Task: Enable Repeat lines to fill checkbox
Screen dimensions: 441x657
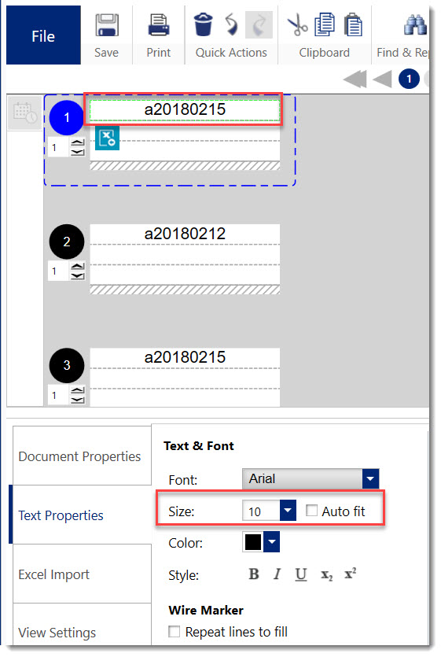Action: click(x=174, y=631)
